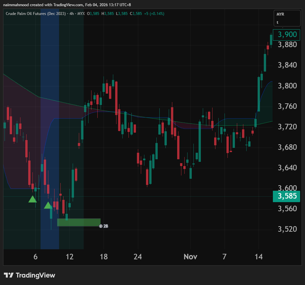Viewport: 305px width, 285px height.
Task: Click the 18 date on the time axis
Action: [x=104, y=257]
